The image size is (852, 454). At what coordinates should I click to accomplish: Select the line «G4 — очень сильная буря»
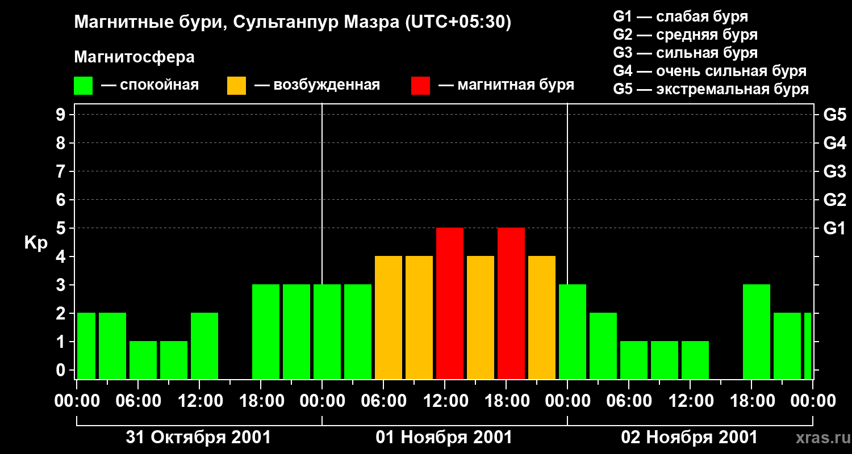tap(710, 71)
